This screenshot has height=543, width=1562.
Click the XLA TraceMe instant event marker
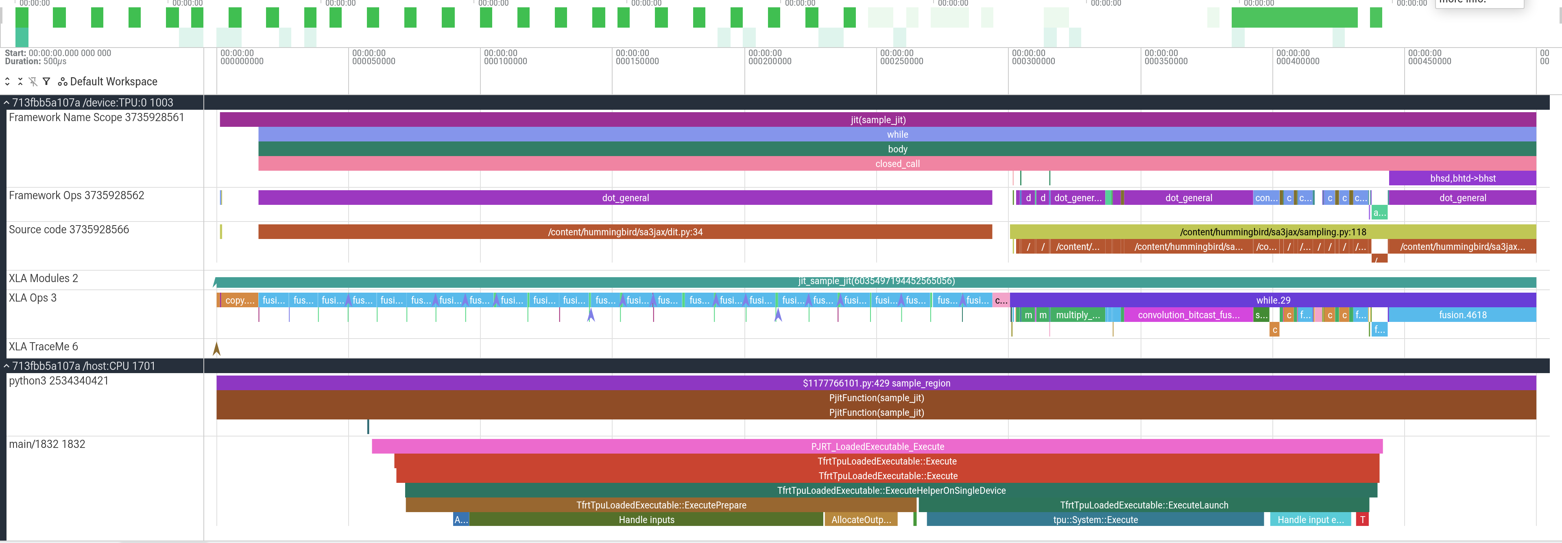[216, 349]
